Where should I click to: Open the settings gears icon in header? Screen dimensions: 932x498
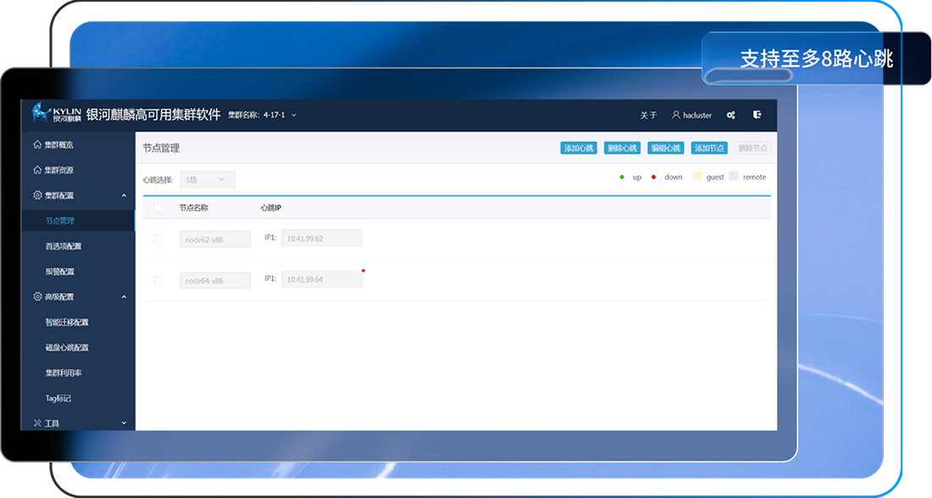click(x=731, y=115)
